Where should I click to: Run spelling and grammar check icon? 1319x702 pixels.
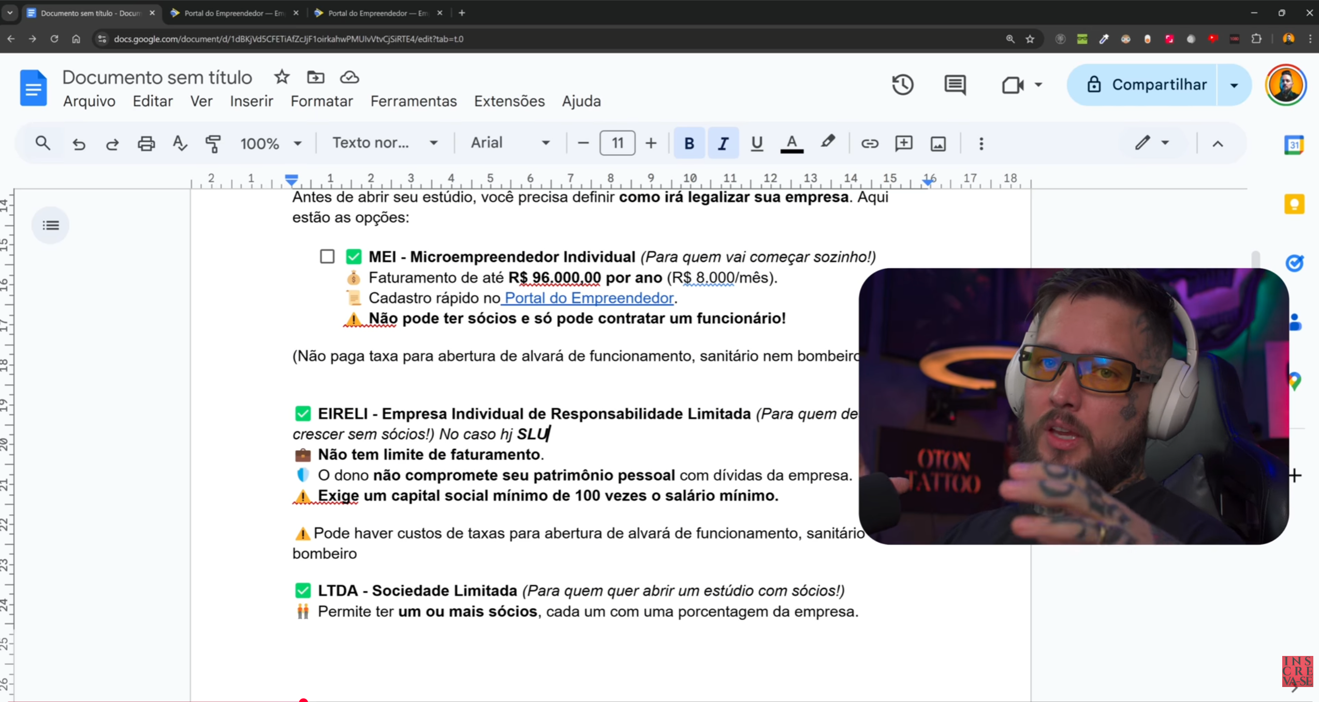tap(180, 143)
